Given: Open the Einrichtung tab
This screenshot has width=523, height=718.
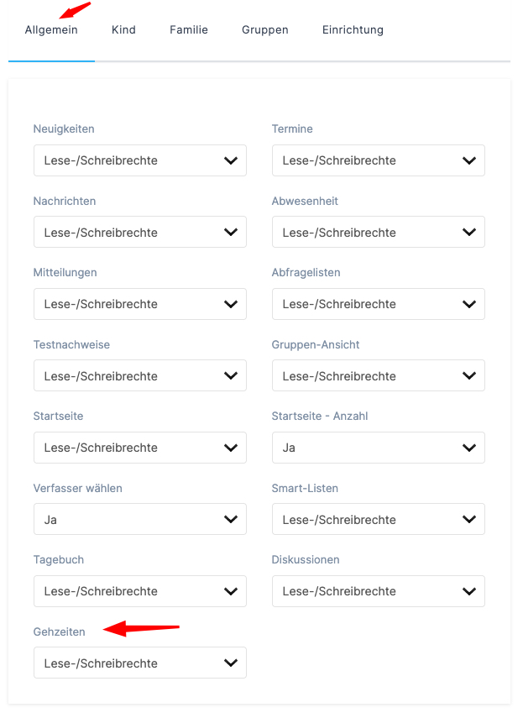Looking at the screenshot, I should tap(353, 30).
